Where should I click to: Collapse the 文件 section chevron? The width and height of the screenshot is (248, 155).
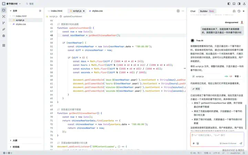coord(11,11)
